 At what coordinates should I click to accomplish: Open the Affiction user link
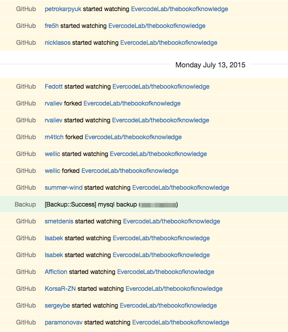tap(56, 272)
